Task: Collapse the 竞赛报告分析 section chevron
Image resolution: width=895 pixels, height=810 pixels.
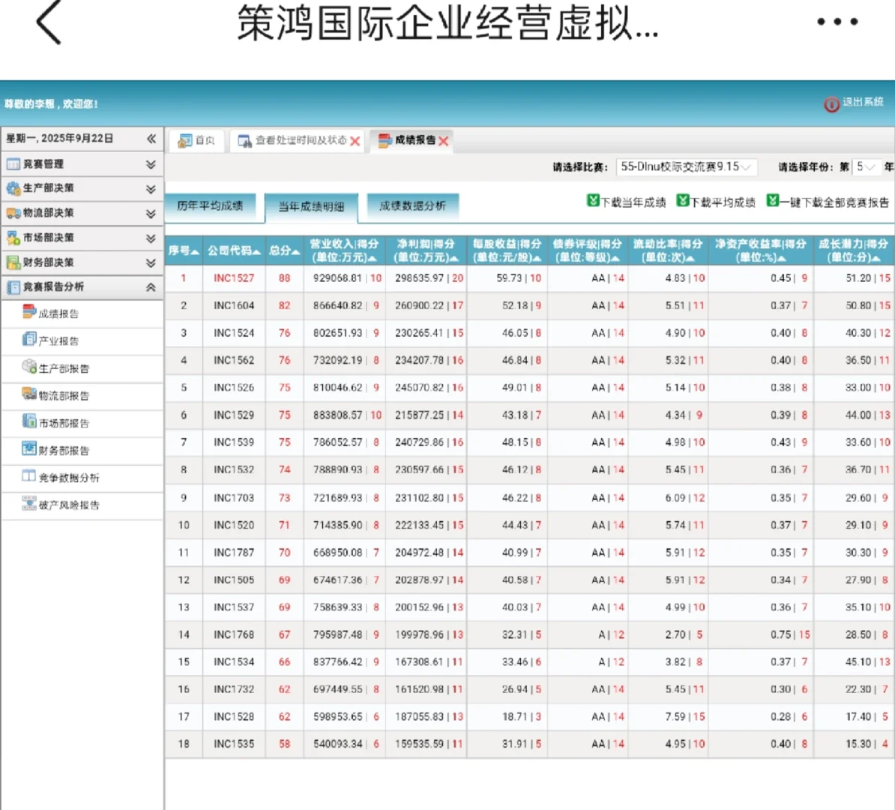Action: [x=151, y=287]
